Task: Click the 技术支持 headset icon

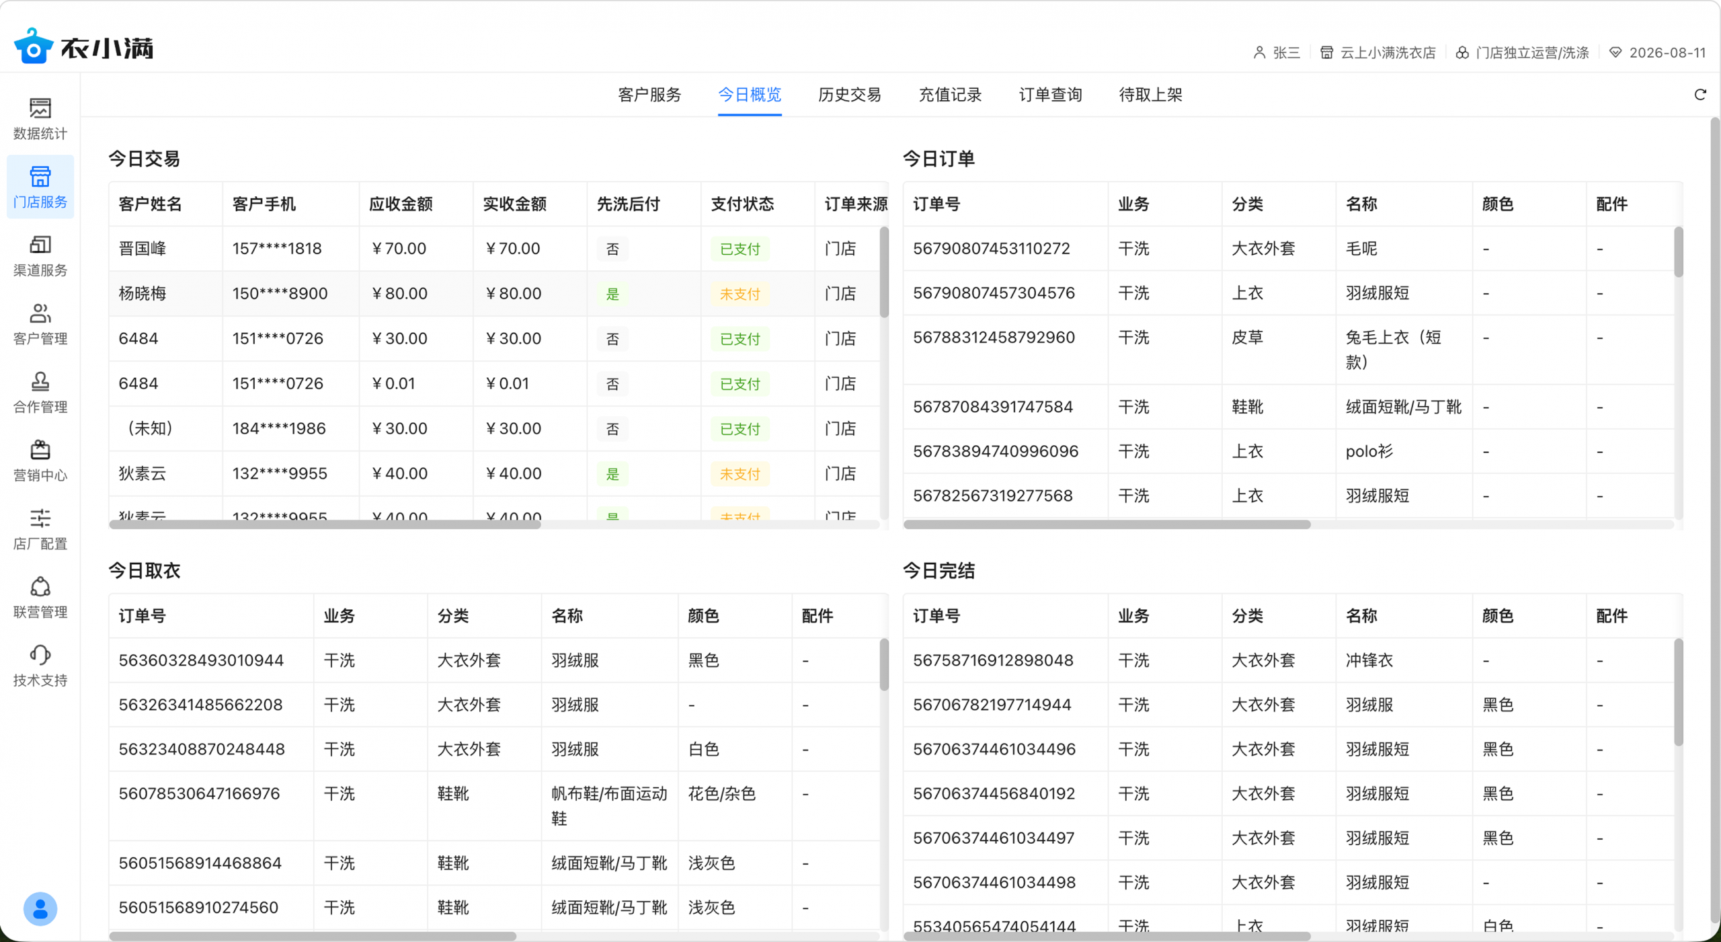Action: tap(40, 655)
